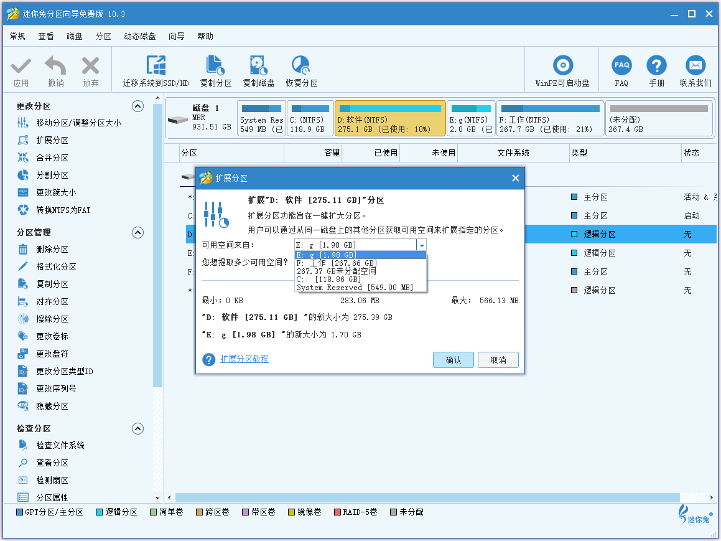Click the 联系我们 contact us icon

pos(695,65)
